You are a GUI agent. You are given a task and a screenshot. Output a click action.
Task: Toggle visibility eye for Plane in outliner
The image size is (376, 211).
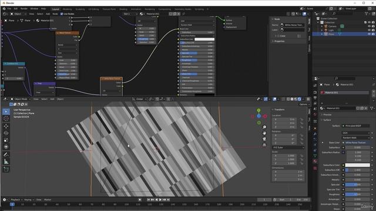[x=370, y=34]
